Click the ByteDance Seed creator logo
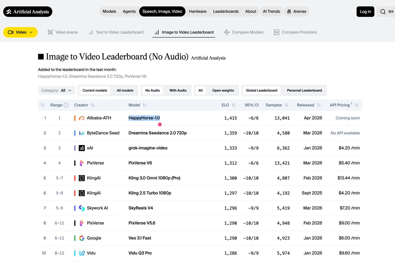Viewport: 395px width, 262px height. (x=82, y=133)
